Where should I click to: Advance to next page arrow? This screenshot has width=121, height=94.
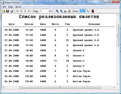click(x=25, y=11)
